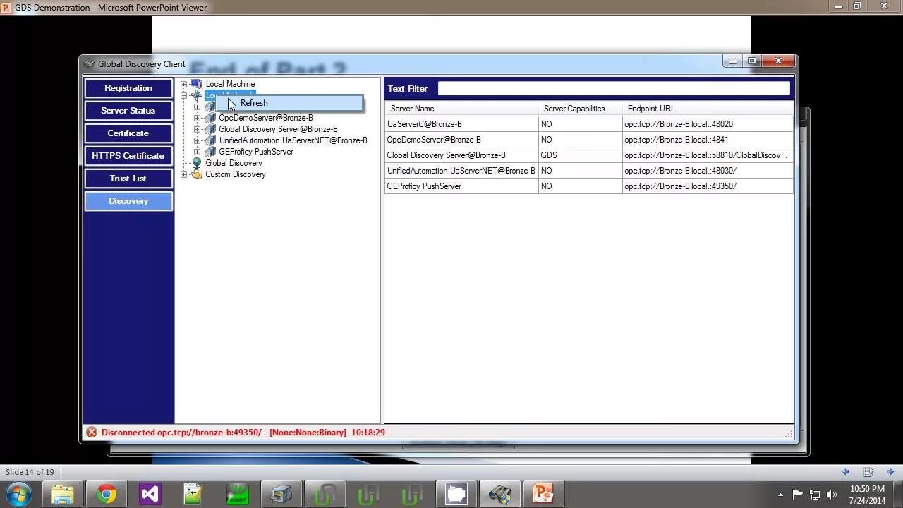
Task: Expand the Local Machine tree node
Action: pos(184,84)
